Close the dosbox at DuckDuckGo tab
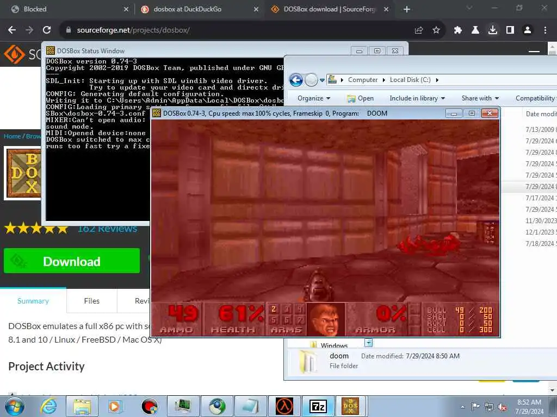 256,9
